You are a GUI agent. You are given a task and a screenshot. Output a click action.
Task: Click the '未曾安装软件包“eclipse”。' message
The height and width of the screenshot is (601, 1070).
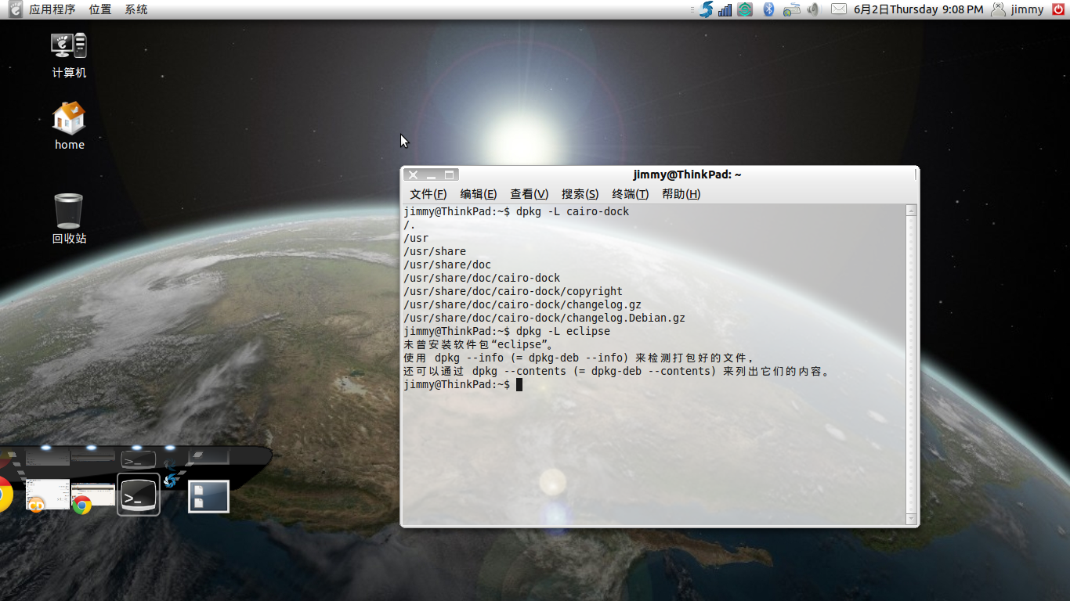[479, 344]
